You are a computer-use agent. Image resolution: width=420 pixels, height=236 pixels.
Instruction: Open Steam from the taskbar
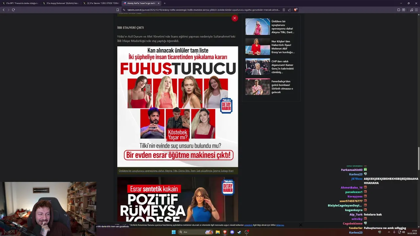pos(239,232)
